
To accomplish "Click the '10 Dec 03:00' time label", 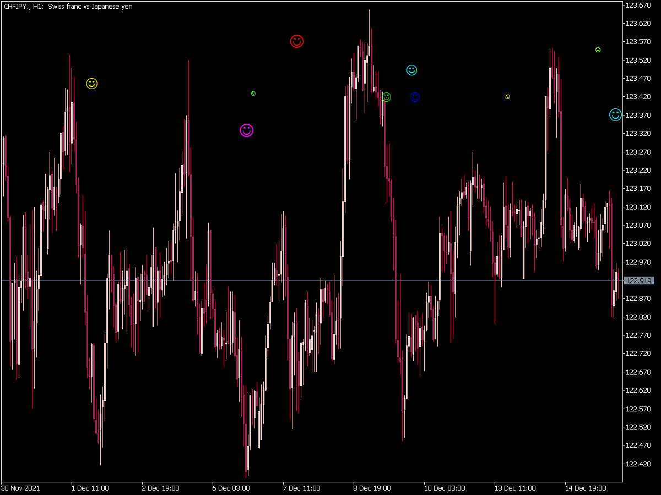I will click(x=445, y=488).
